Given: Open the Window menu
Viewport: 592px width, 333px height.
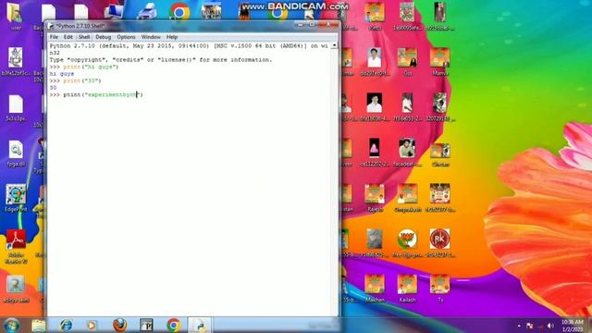Looking at the screenshot, I should 151,37.
